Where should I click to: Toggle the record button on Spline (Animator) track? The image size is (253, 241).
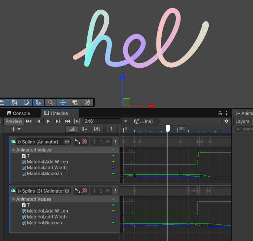[84, 142]
